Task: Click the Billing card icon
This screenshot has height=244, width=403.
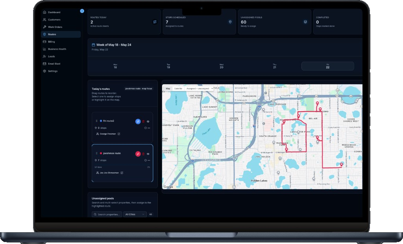Action: pos(44,42)
